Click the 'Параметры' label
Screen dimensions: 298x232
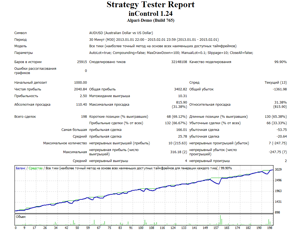pyautogui.click(x=23, y=53)
